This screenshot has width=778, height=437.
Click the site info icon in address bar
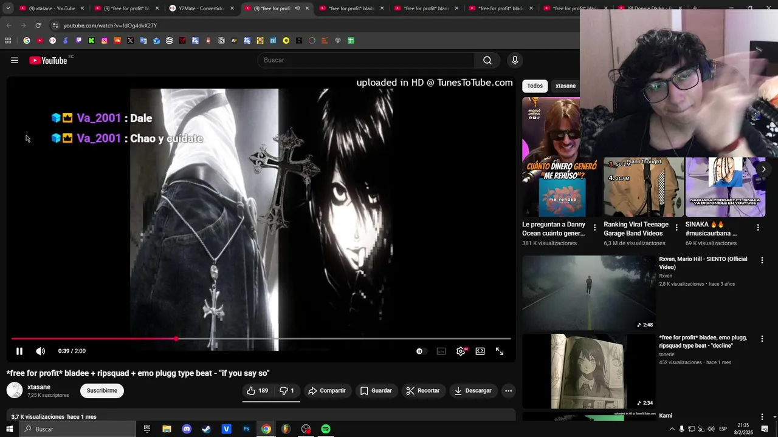tap(55, 25)
